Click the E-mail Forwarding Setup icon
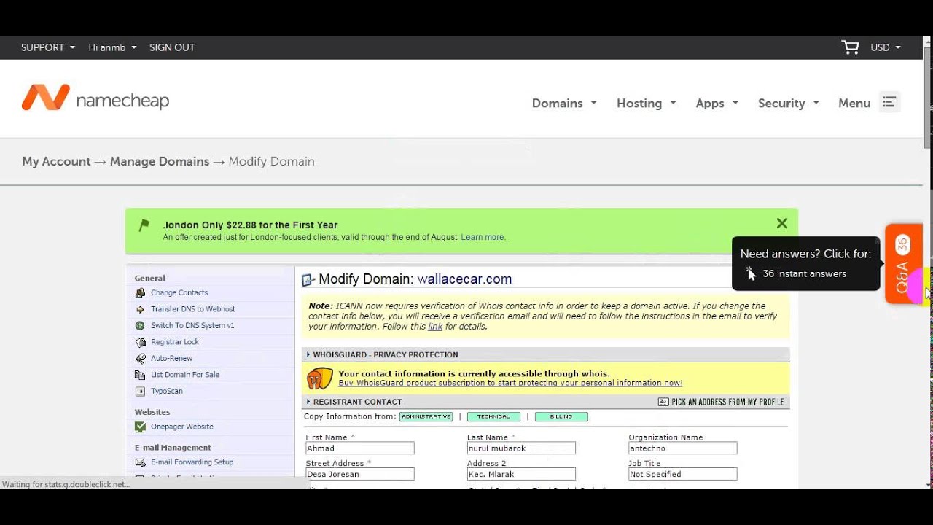This screenshot has width=933, height=525. pos(140,462)
